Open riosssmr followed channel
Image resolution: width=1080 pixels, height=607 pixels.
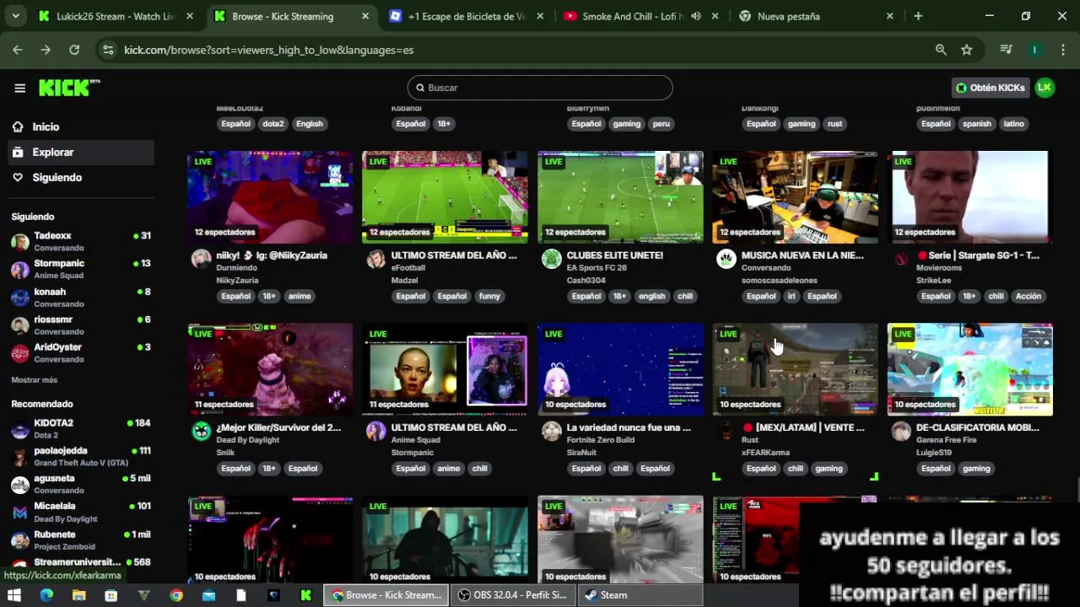pos(80,325)
